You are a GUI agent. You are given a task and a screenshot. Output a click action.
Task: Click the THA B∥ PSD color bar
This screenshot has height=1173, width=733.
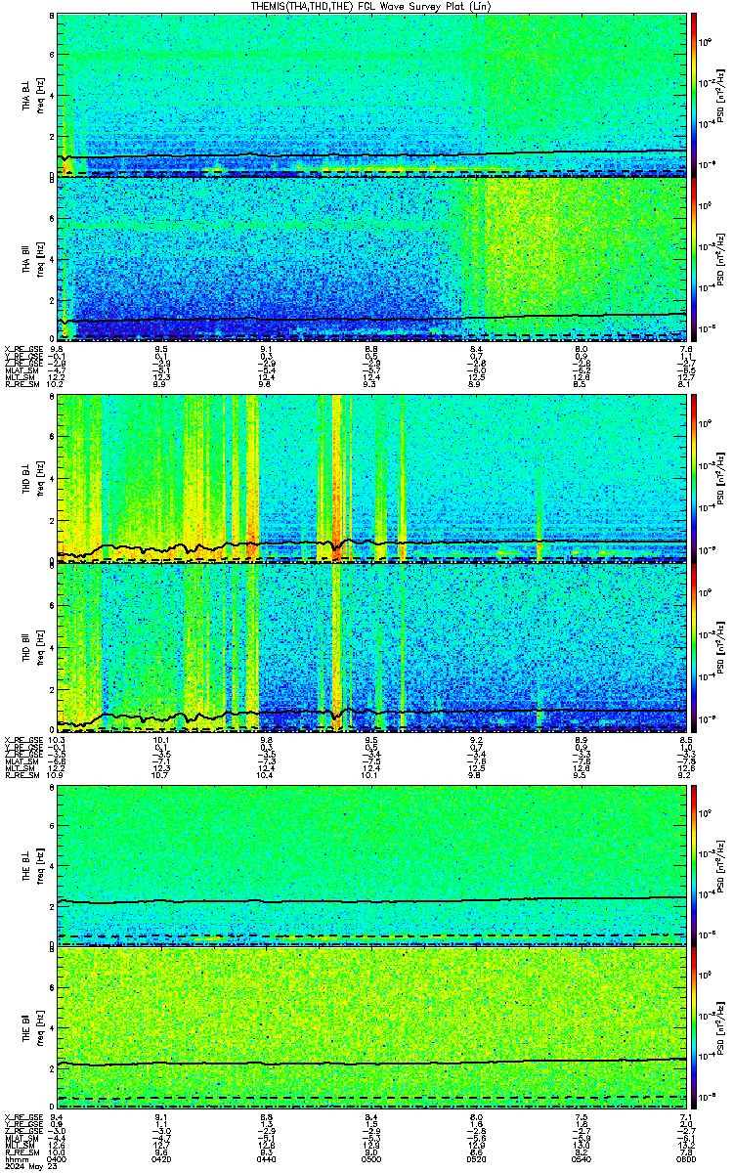click(695, 259)
